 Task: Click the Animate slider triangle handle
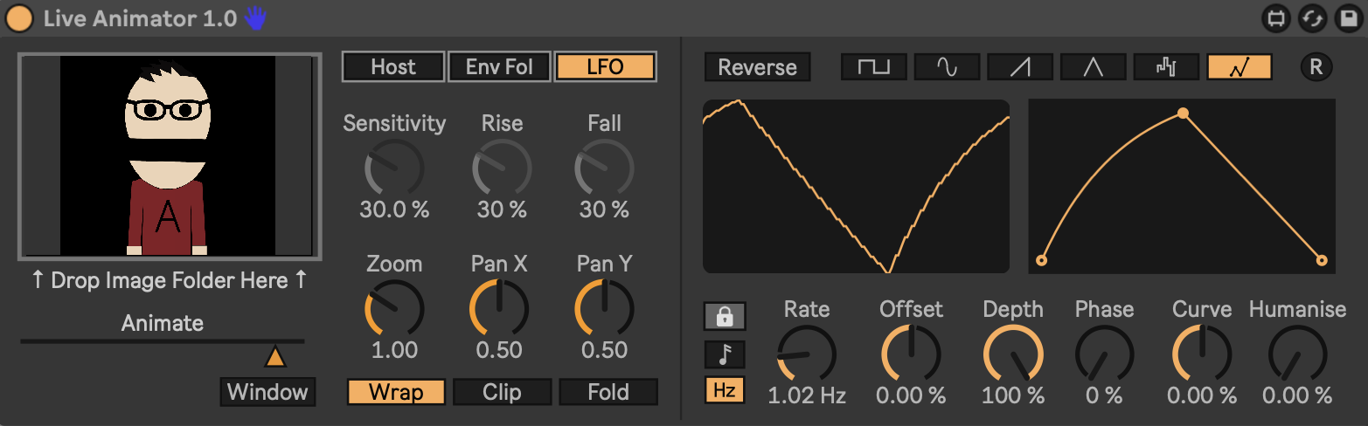(x=275, y=356)
